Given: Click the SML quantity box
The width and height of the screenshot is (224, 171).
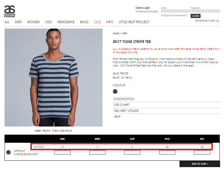Looking at the screenshot, I should point(63,152).
